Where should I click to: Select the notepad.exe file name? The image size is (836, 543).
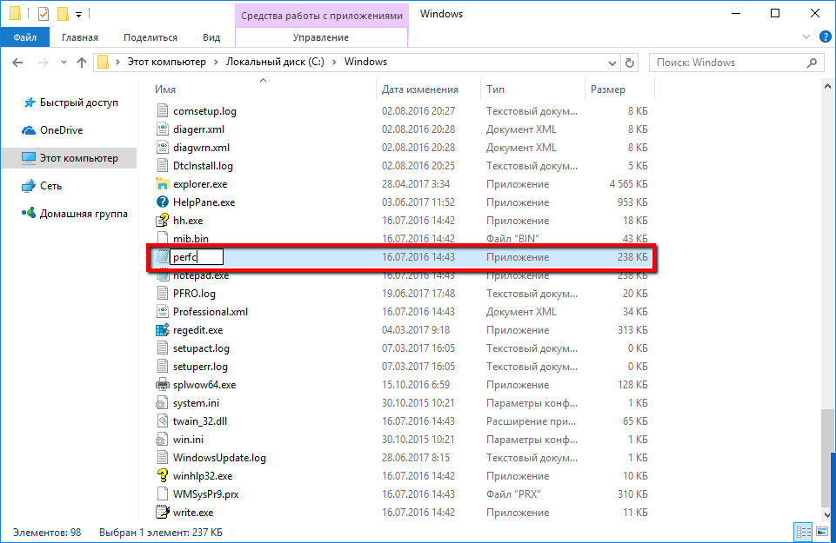click(201, 275)
